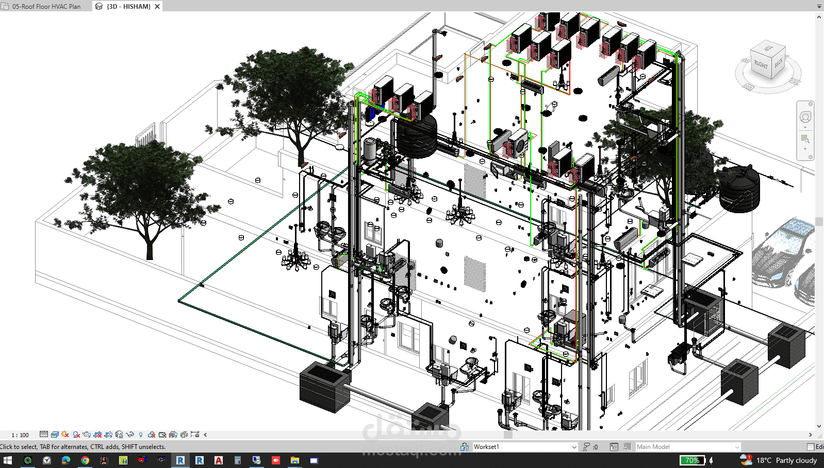Click the 70% battery indicator
The image size is (824, 468).
coord(693,460)
